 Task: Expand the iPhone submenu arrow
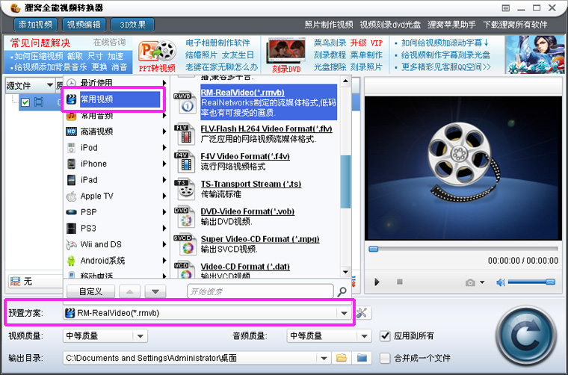(164, 164)
